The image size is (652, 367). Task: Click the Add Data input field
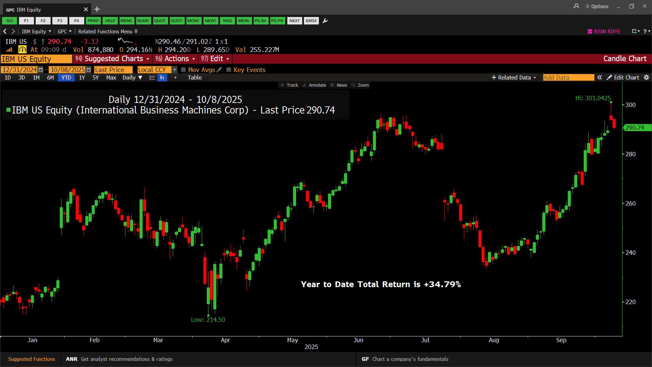(568, 77)
